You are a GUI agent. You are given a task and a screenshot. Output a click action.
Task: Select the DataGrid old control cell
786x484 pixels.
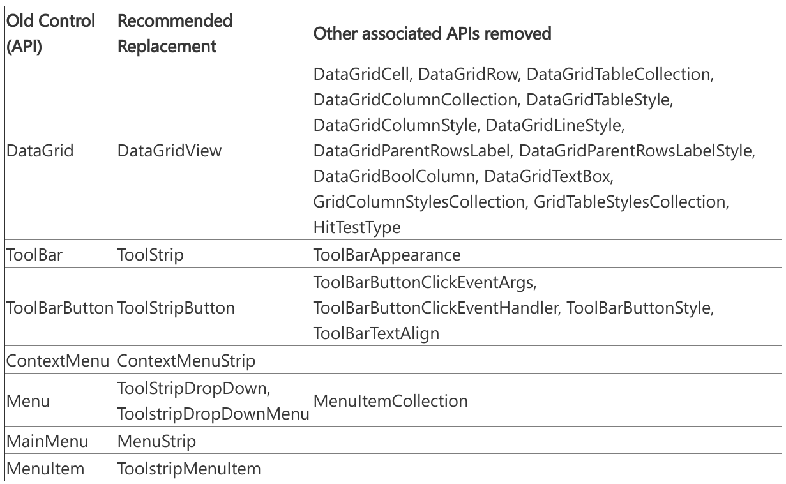click(x=38, y=151)
